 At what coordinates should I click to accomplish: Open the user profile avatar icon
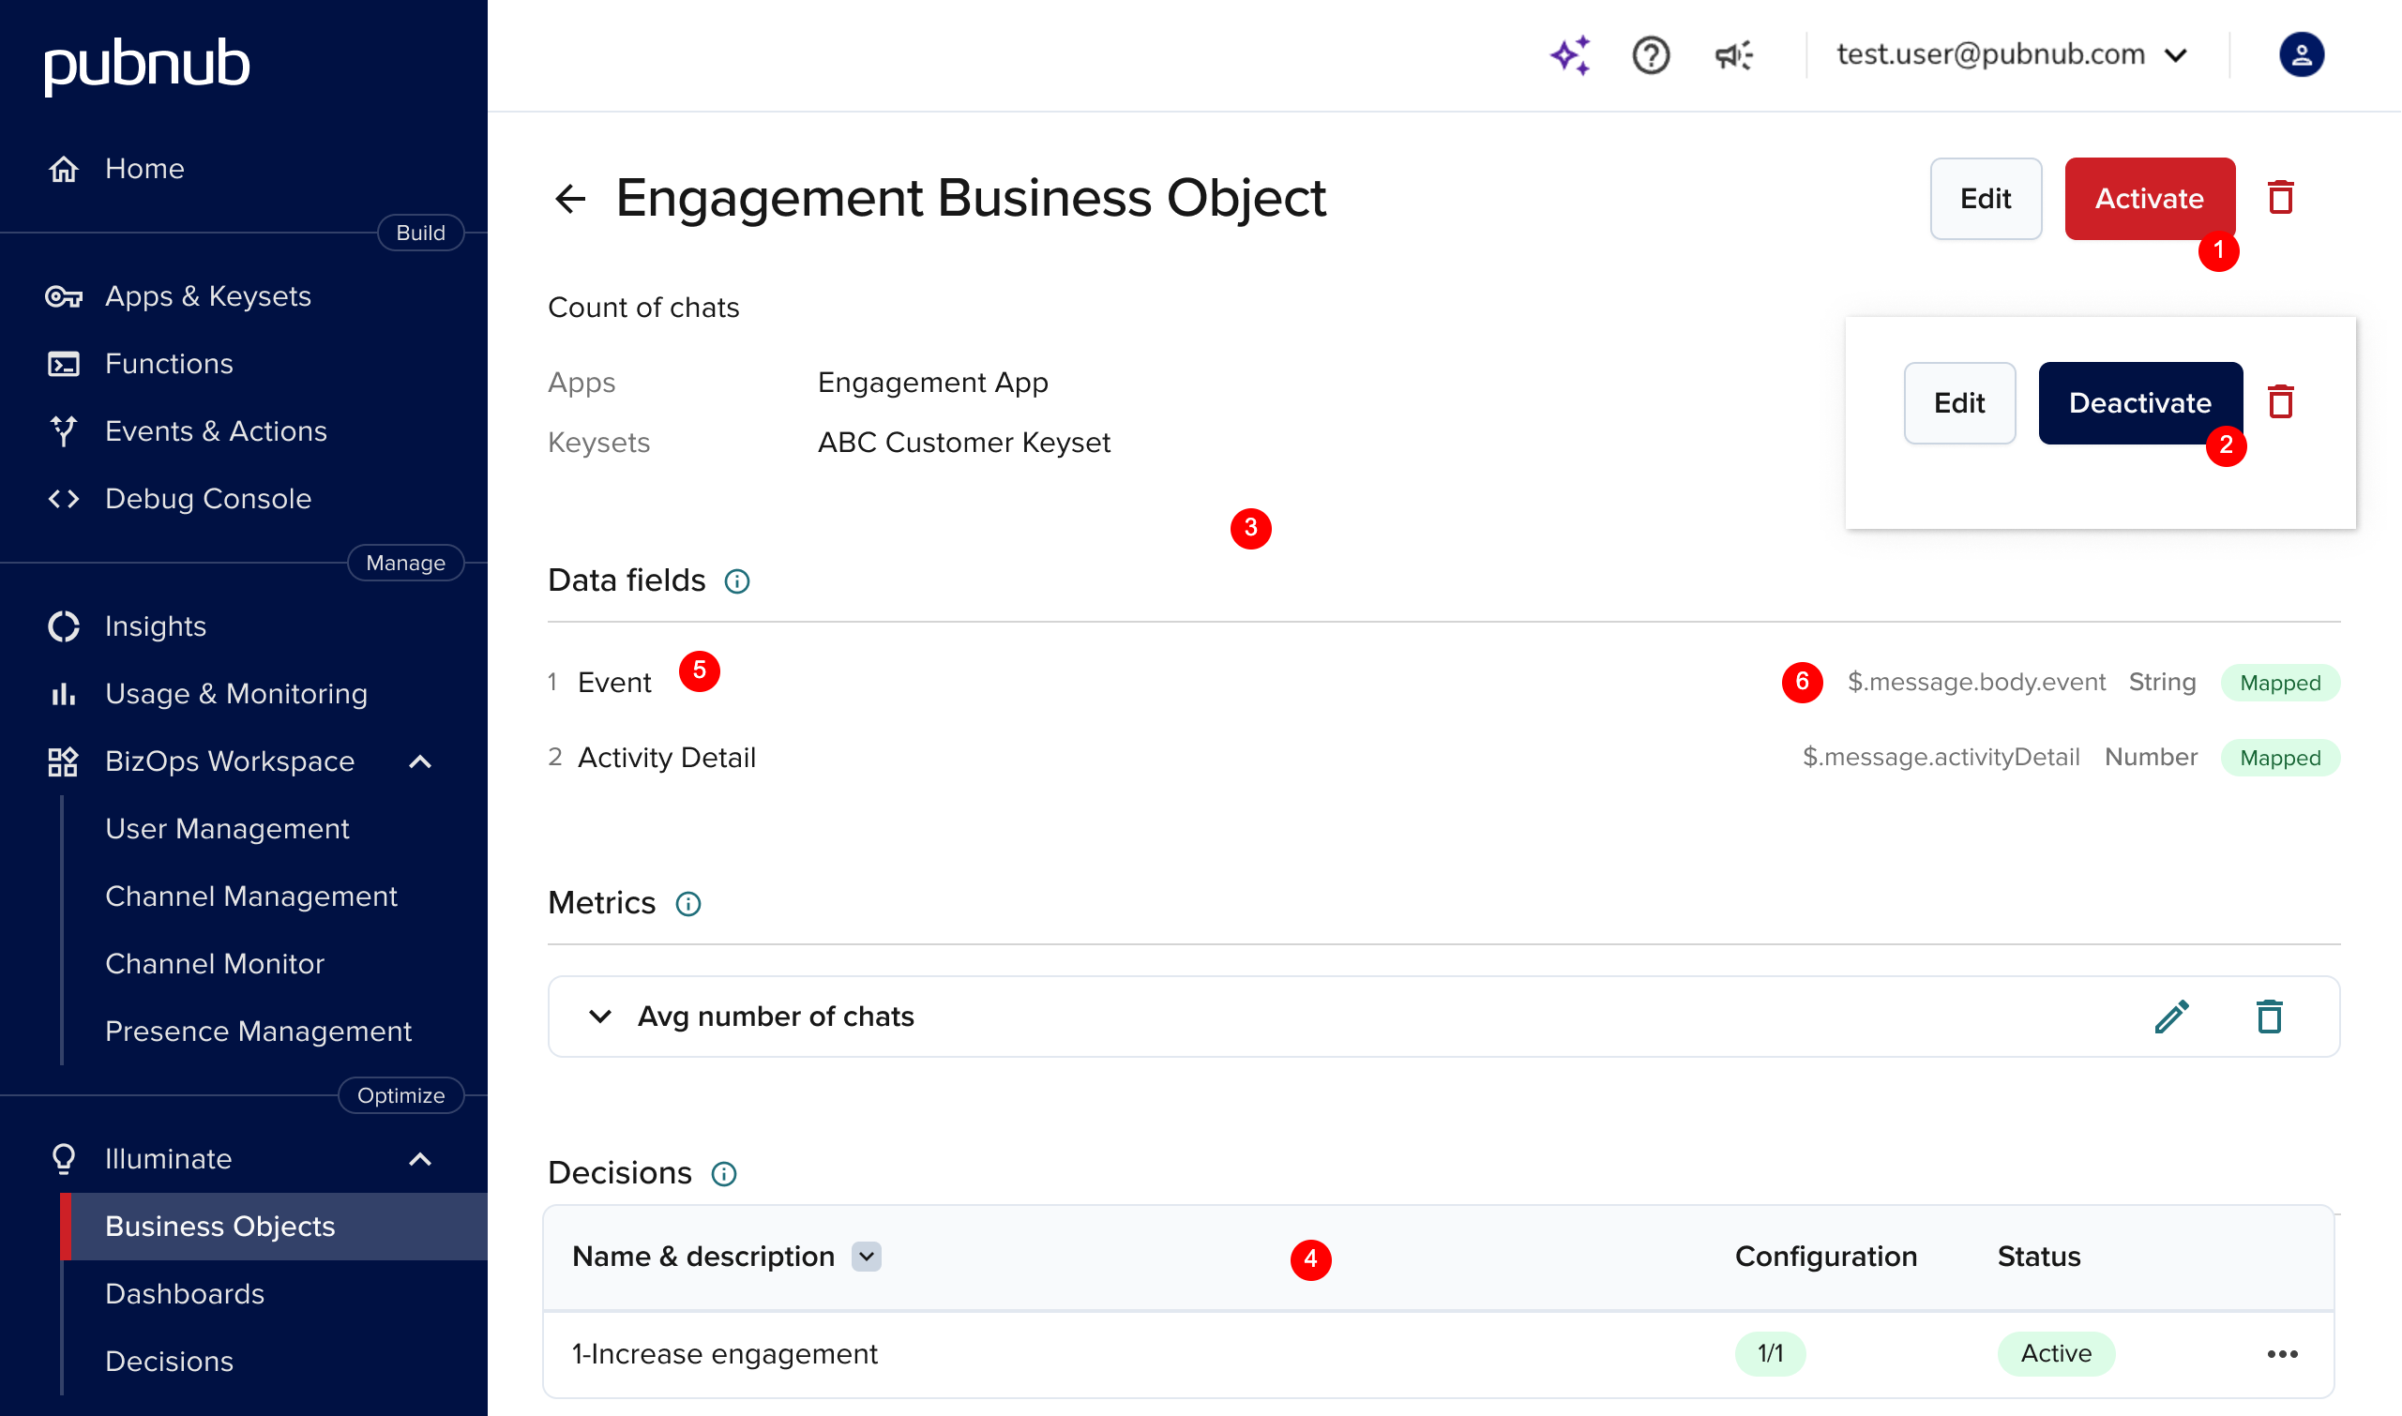2301,55
